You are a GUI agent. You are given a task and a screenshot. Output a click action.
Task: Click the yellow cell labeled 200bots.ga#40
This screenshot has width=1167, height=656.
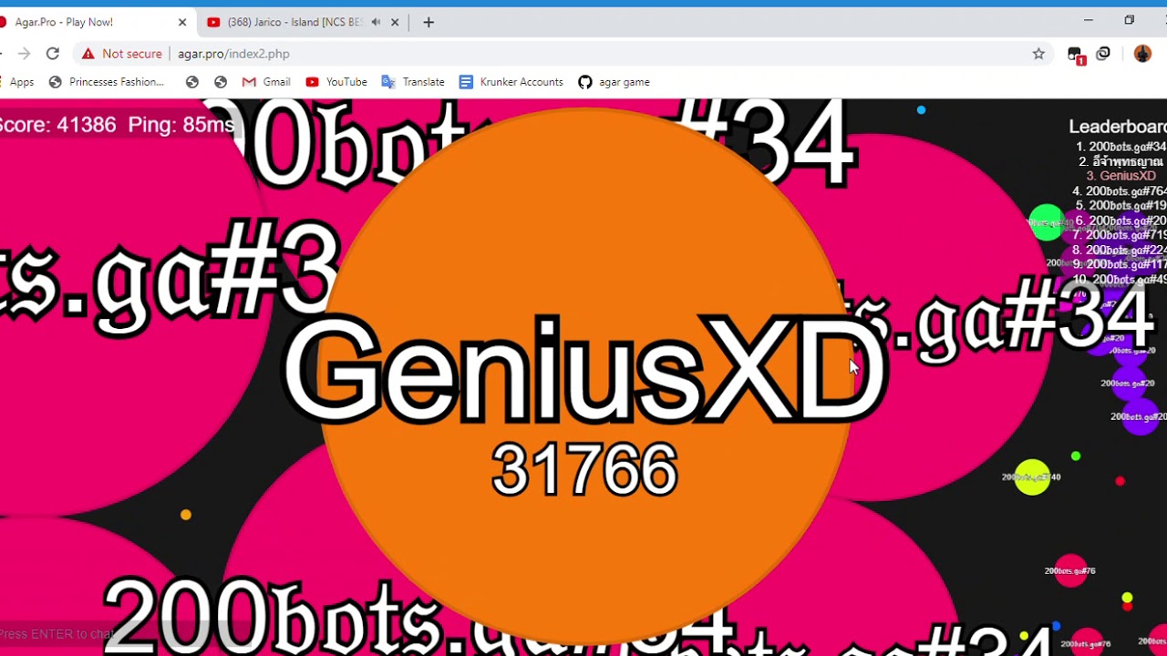coord(1032,477)
